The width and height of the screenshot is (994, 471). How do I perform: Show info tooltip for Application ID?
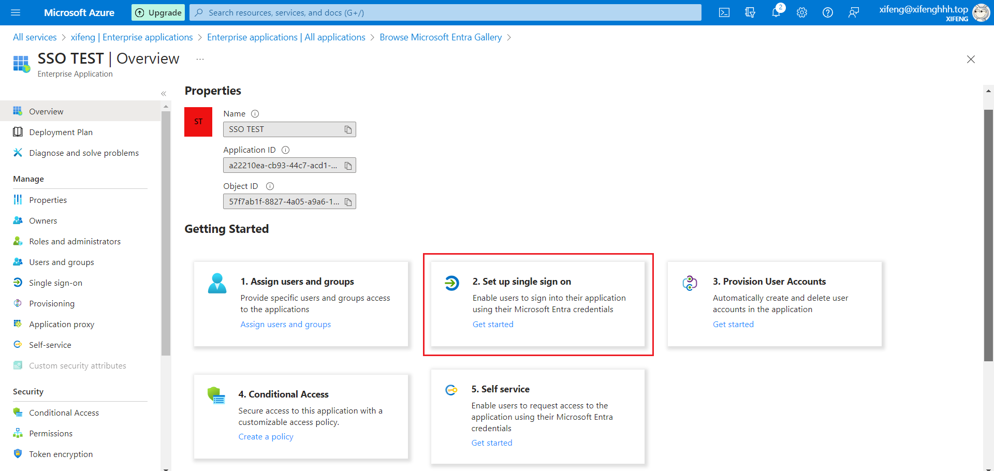[x=285, y=150]
